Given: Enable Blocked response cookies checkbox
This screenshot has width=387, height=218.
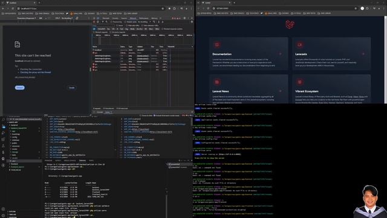Looking at the screenshot, I should tap(163, 29).
